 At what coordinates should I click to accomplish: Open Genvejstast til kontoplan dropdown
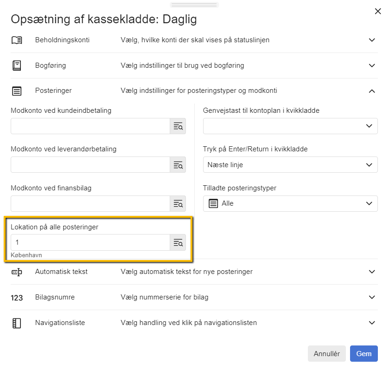[x=290, y=126]
